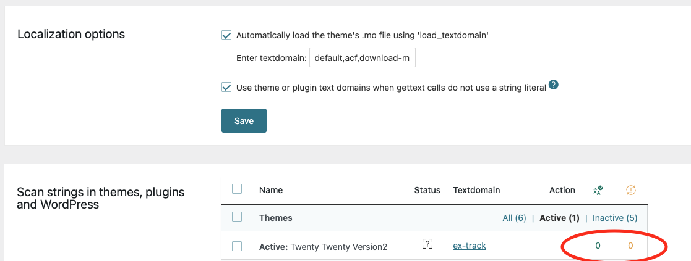This screenshot has width=691, height=261.
Task: Click the scan status icon for Twenty Twenty
Action: (427, 244)
